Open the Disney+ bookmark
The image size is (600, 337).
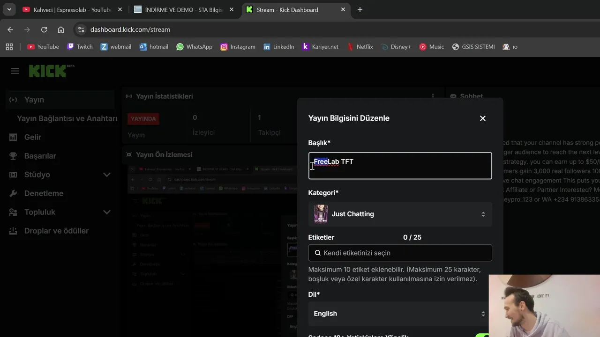click(x=396, y=47)
